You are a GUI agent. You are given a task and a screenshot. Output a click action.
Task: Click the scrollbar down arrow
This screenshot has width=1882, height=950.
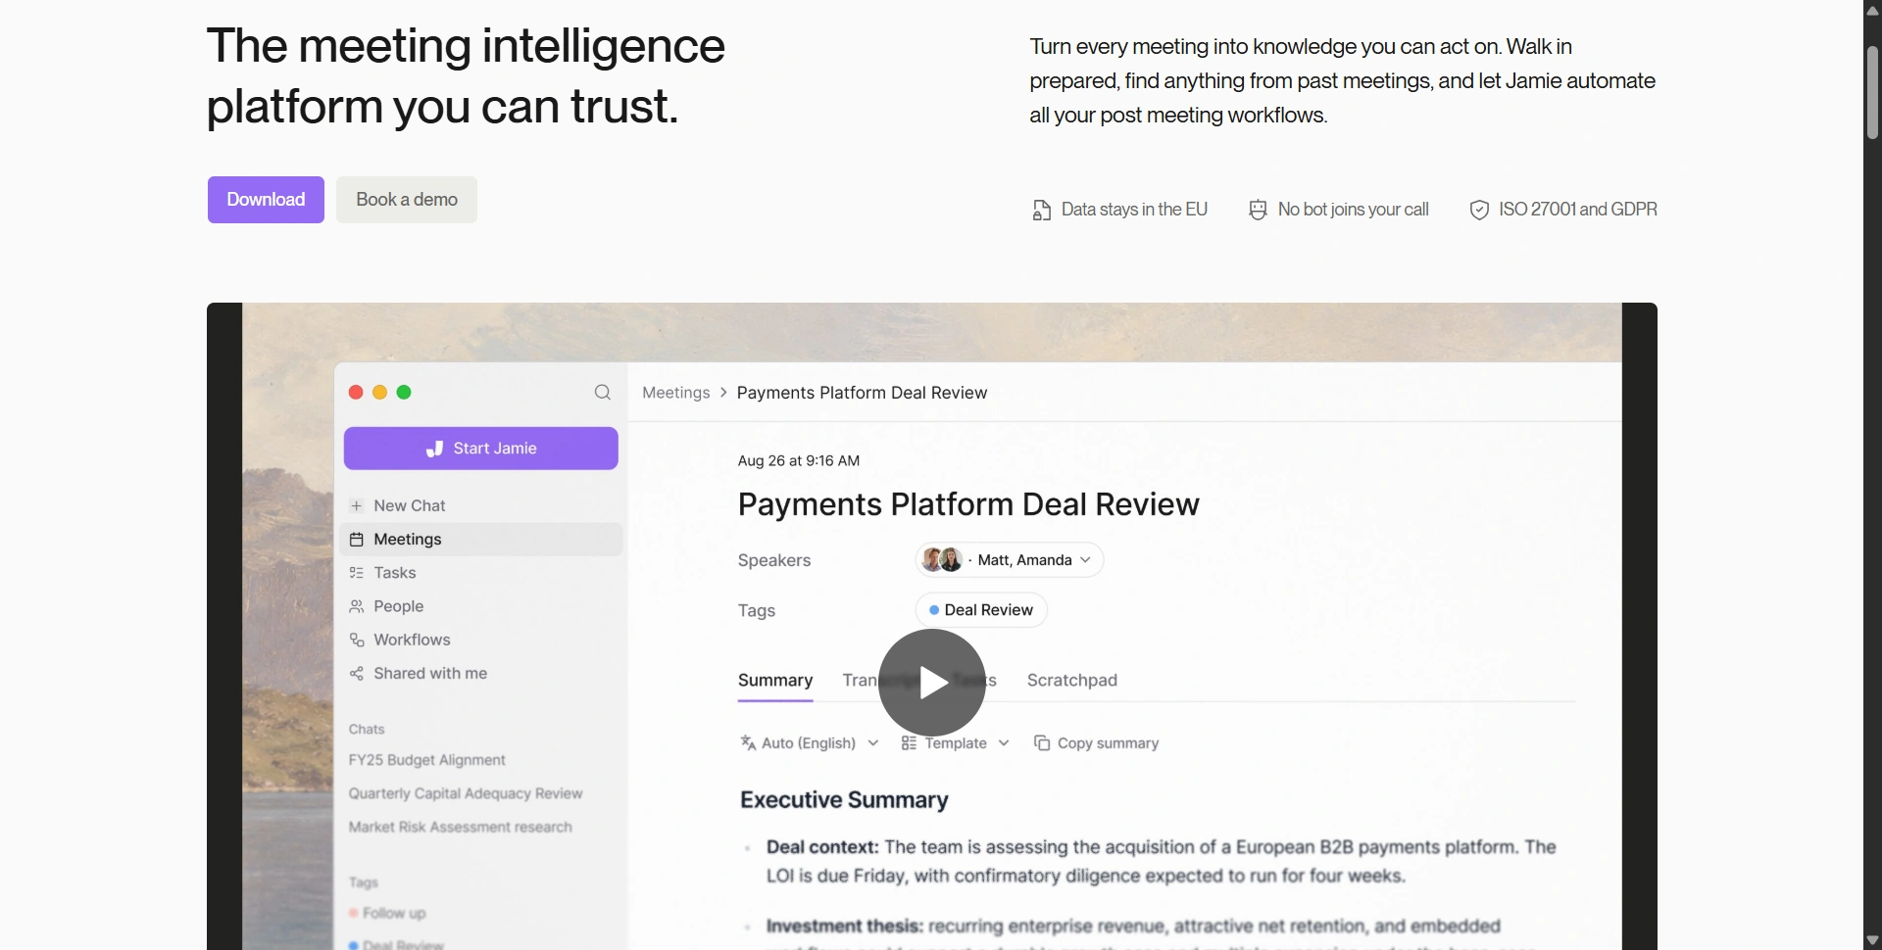coord(1872,940)
